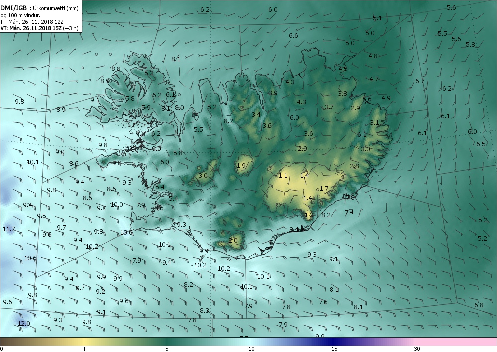This screenshot has width=497, height=352.
Task: Pick the pink end of the color scale
Action: pyautogui.click(x=456, y=341)
